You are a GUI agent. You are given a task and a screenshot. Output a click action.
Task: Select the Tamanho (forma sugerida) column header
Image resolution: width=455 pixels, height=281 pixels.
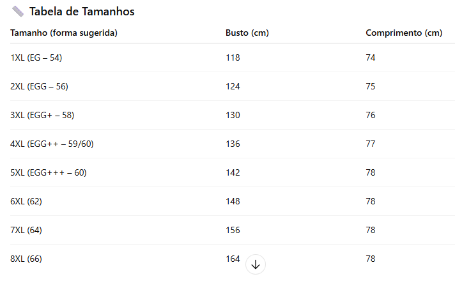64,33
